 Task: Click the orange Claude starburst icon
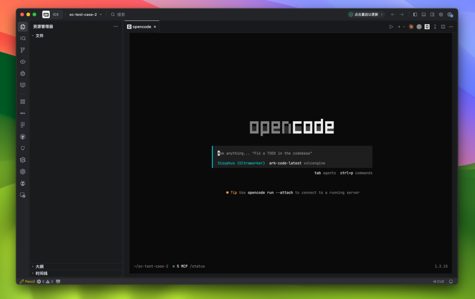[411, 27]
